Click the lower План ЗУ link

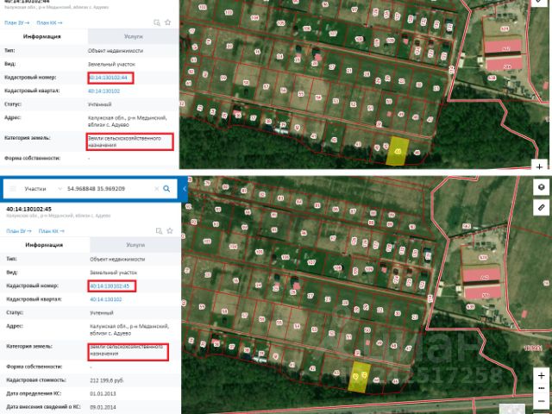[19, 231]
